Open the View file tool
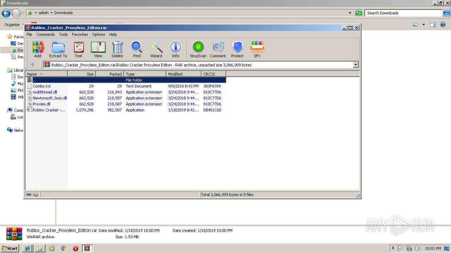Viewport: 451px width, 253px height. 98,49
